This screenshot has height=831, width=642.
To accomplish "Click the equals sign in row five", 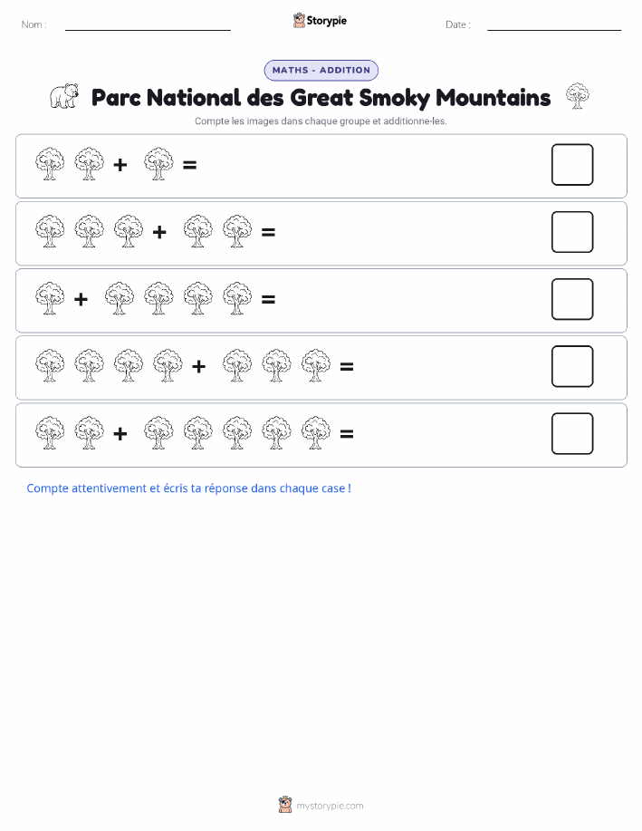I will tap(347, 434).
